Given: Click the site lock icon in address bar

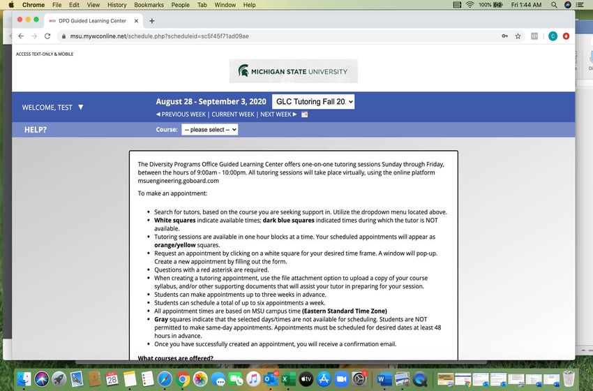Looking at the screenshot, I should coord(63,36).
